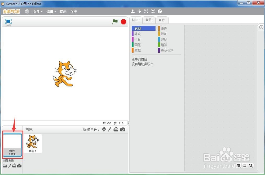Select the delete scissors tool

pos(139,11)
